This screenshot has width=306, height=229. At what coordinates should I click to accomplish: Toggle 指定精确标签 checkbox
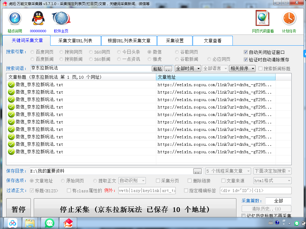point(186,191)
